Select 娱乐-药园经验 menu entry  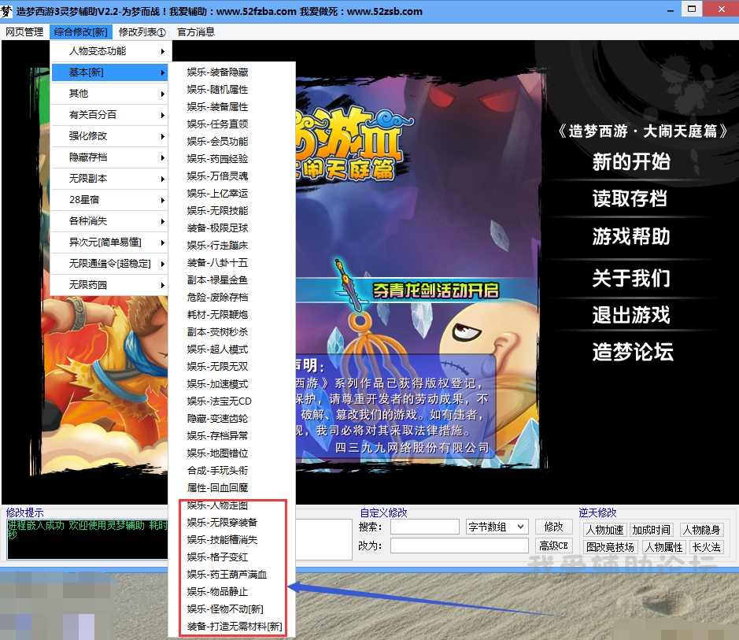click(x=232, y=159)
